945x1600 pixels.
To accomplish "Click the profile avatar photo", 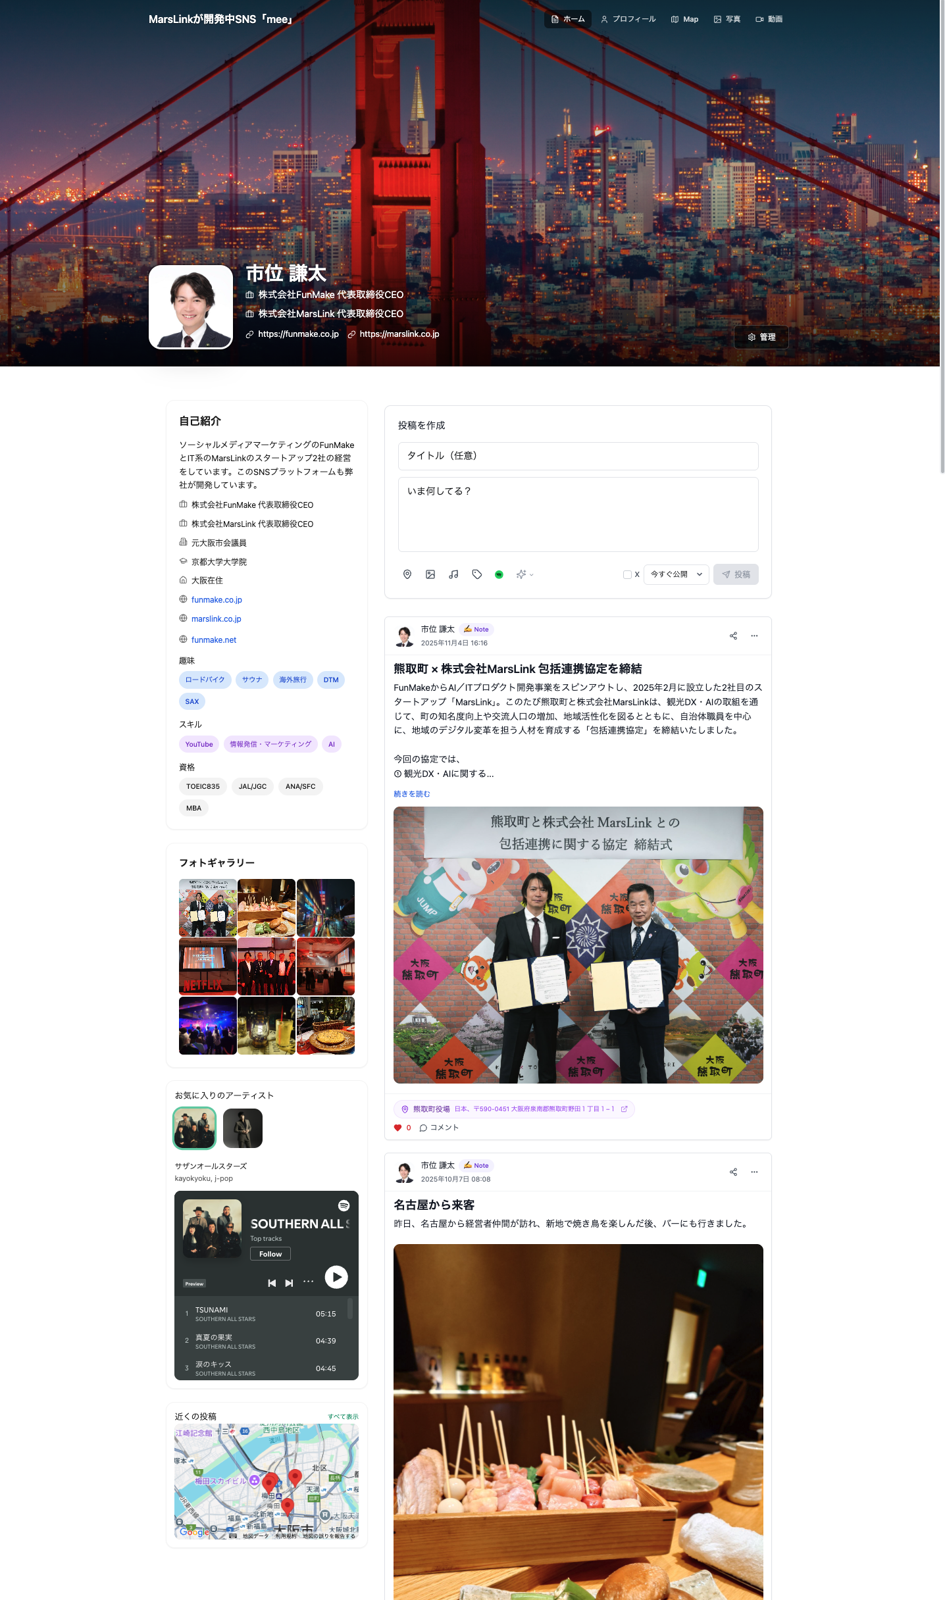I will (191, 307).
